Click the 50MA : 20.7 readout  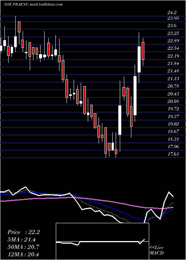(x=23, y=247)
